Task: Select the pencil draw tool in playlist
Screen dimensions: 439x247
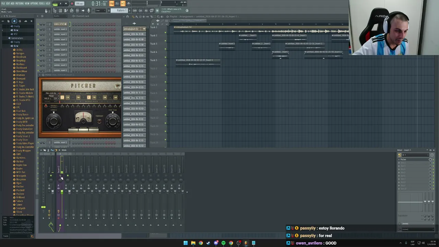Action: pyautogui.click(x=133, y=16)
